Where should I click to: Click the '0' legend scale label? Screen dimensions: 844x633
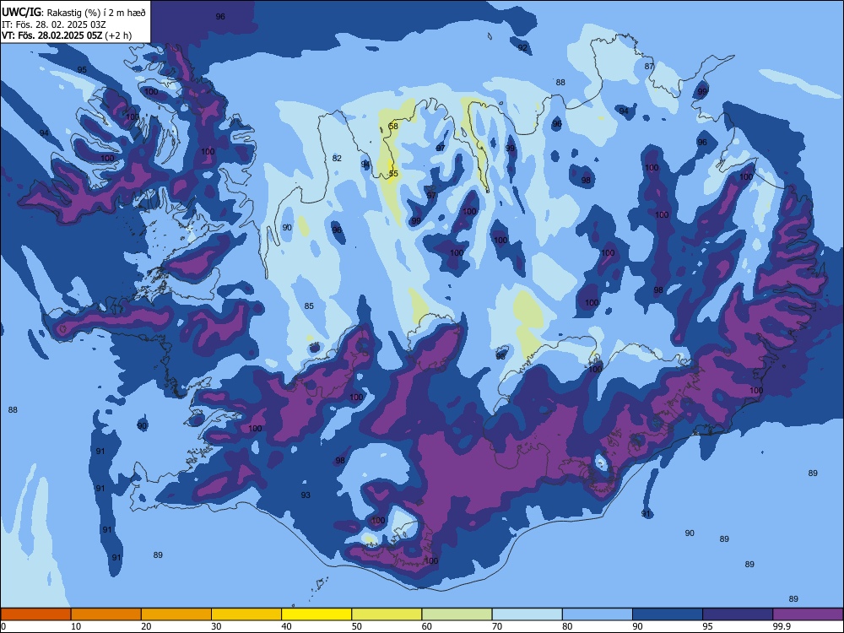point(3,626)
